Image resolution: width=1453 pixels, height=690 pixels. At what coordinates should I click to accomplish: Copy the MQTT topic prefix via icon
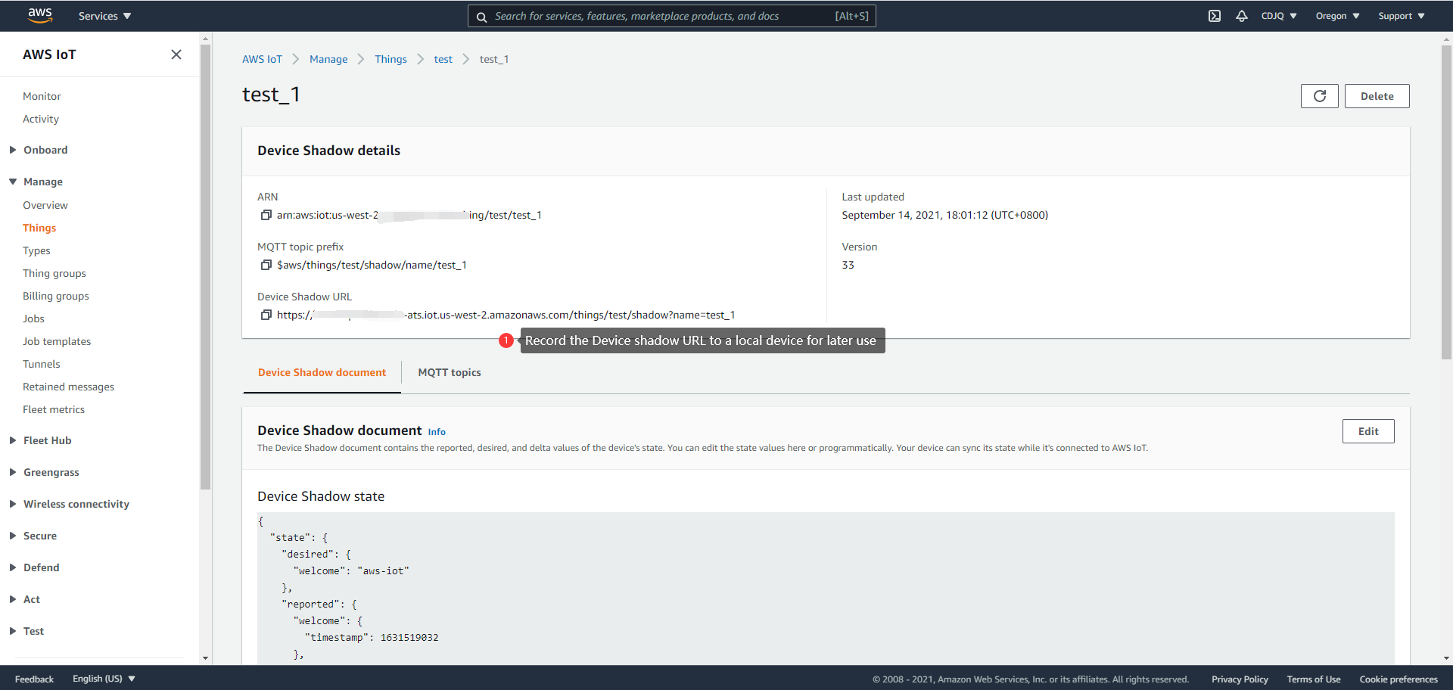tap(266, 266)
